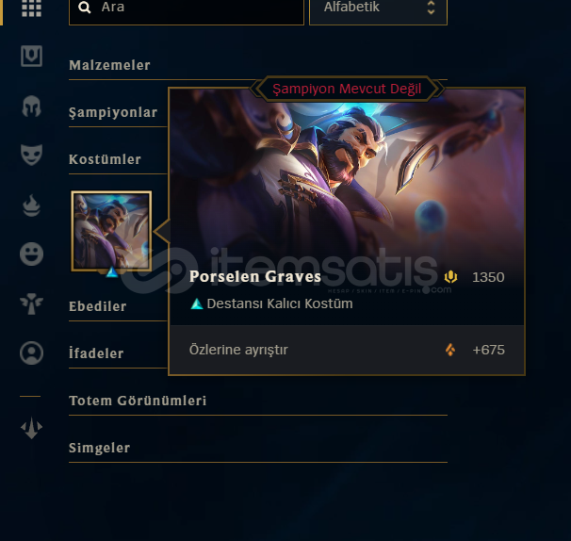This screenshot has height=541, width=571.
Task: Select the summoner icons profile icon
Action: coord(31,352)
